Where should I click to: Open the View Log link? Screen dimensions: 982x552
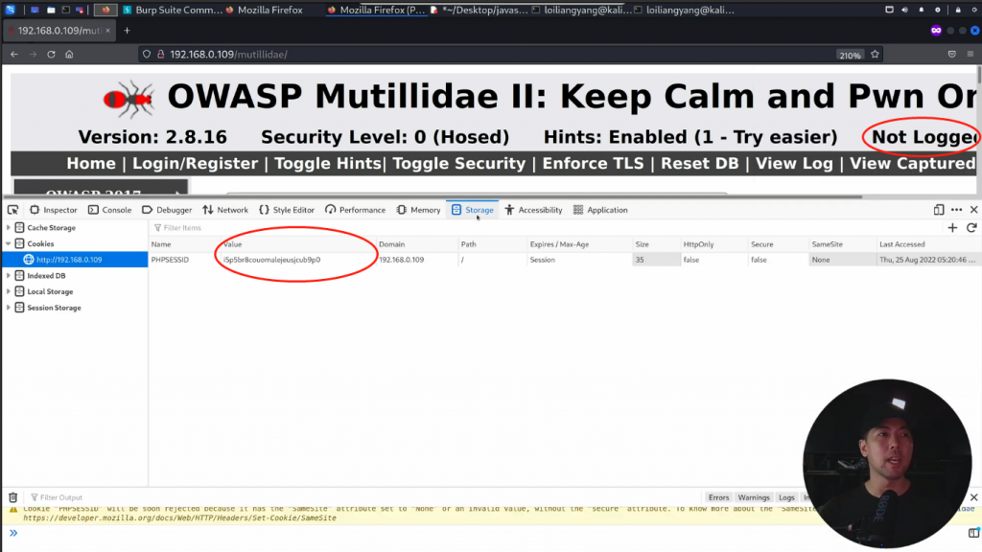click(x=794, y=163)
